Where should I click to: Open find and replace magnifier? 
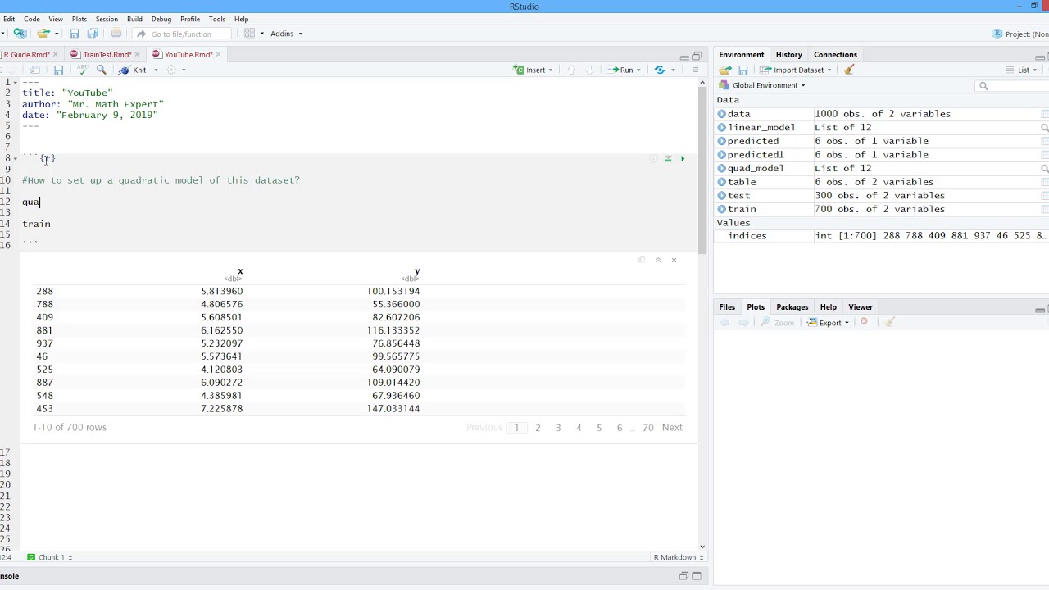tap(102, 70)
